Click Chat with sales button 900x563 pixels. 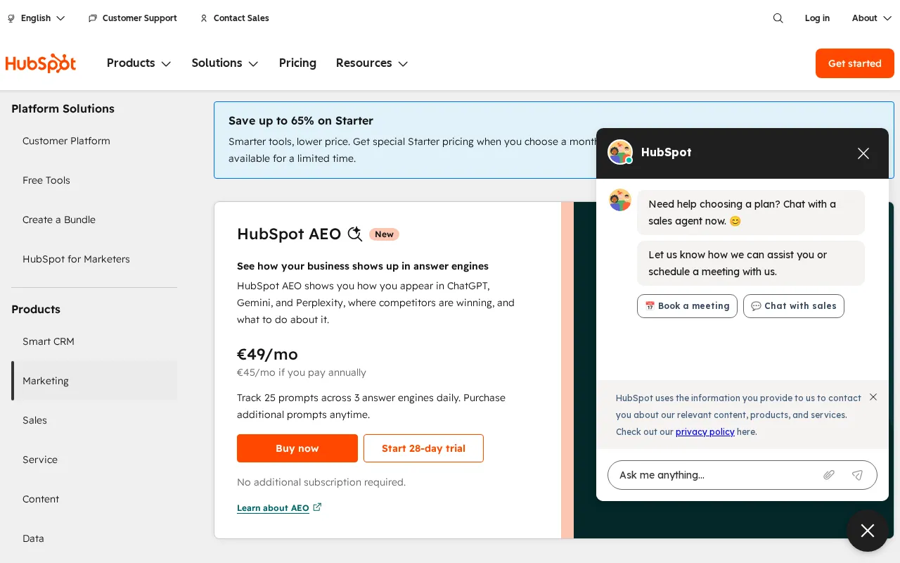tap(794, 306)
